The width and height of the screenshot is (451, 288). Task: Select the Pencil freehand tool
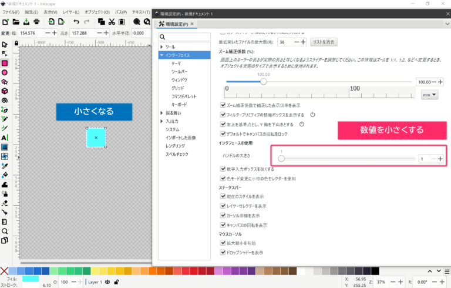[x=5, y=119]
